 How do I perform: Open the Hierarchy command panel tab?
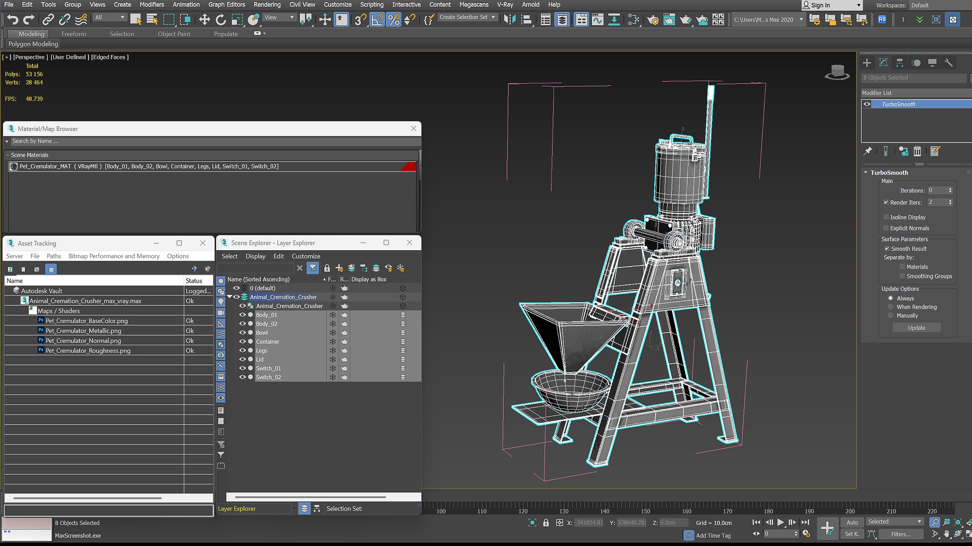click(x=900, y=63)
